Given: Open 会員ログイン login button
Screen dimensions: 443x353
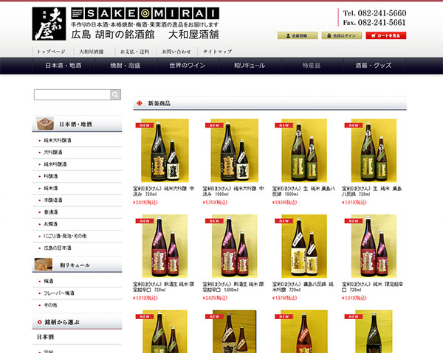Looking at the screenshot, I should pyautogui.click(x=342, y=35).
